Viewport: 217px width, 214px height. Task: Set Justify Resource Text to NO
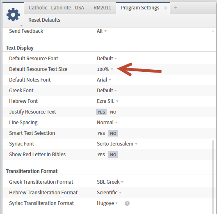pos(113,112)
